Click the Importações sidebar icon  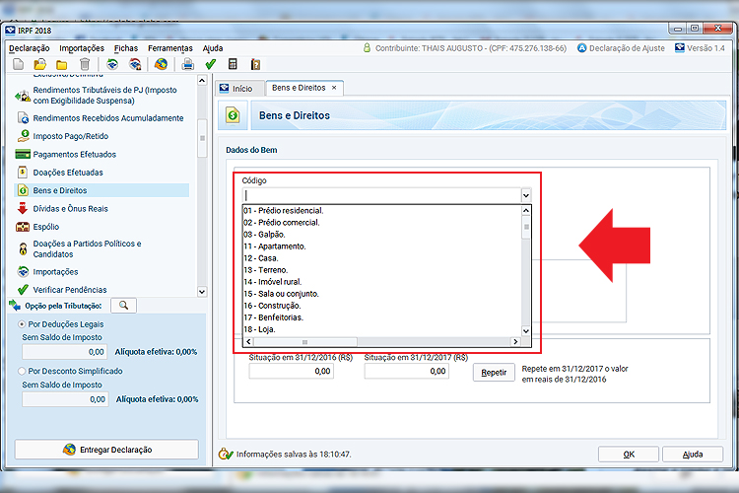23,272
